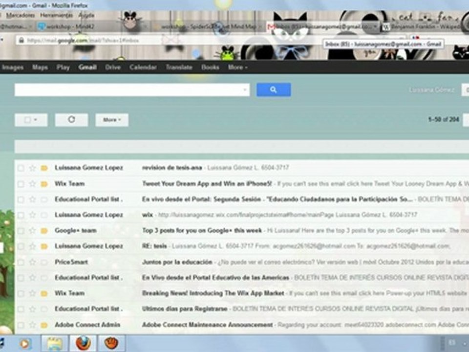Open Play from Google bar

pos(63,67)
